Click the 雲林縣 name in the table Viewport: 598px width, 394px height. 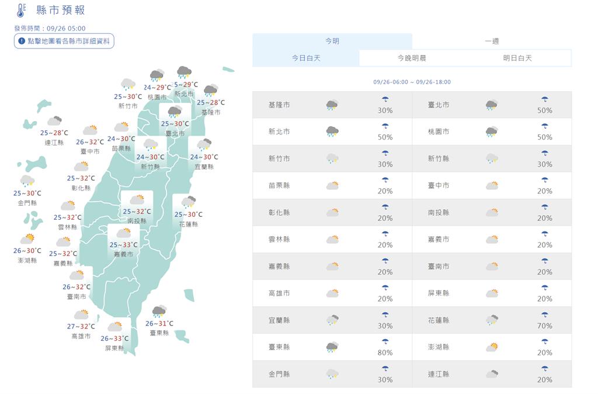(x=279, y=239)
